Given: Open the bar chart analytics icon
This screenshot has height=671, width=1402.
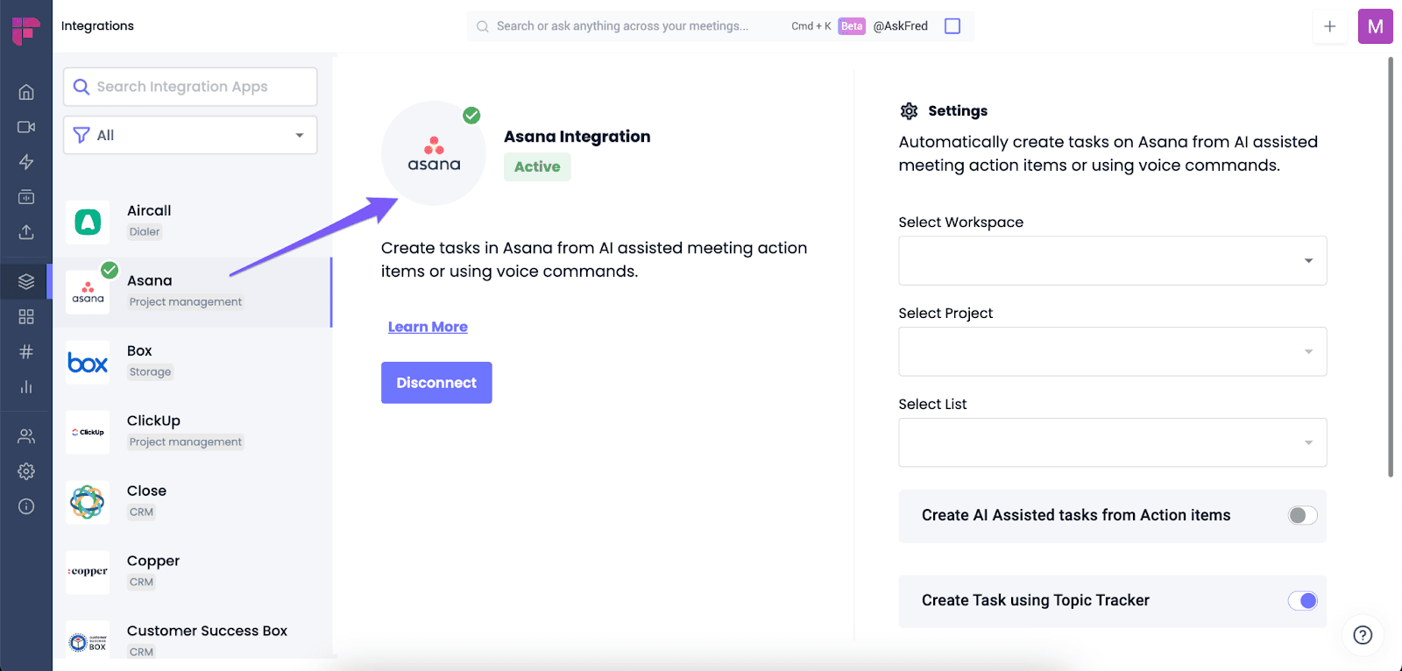Looking at the screenshot, I should 26,386.
